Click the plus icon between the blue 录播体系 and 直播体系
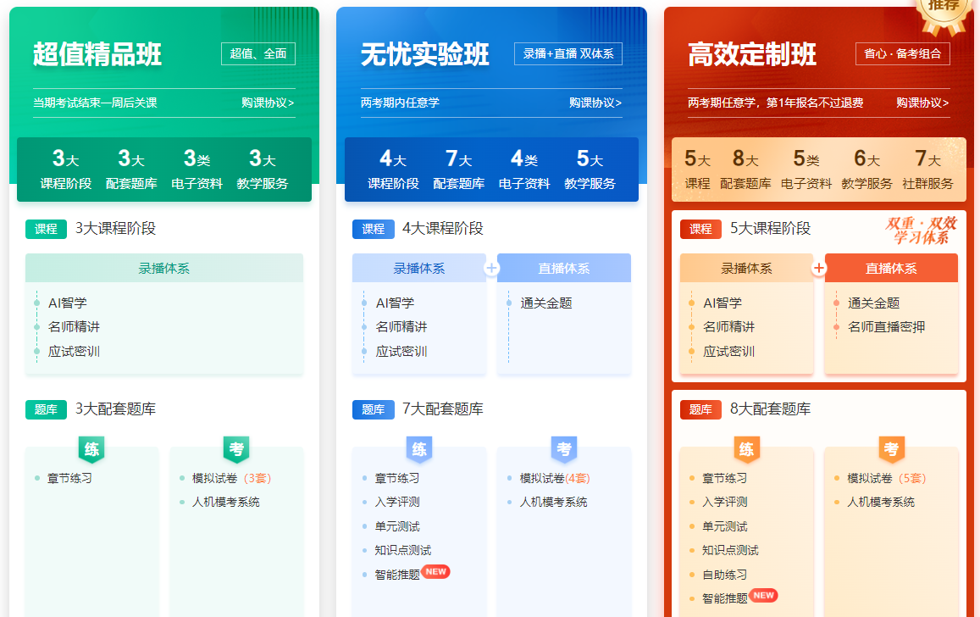This screenshot has width=980, height=617. pos(492,268)
